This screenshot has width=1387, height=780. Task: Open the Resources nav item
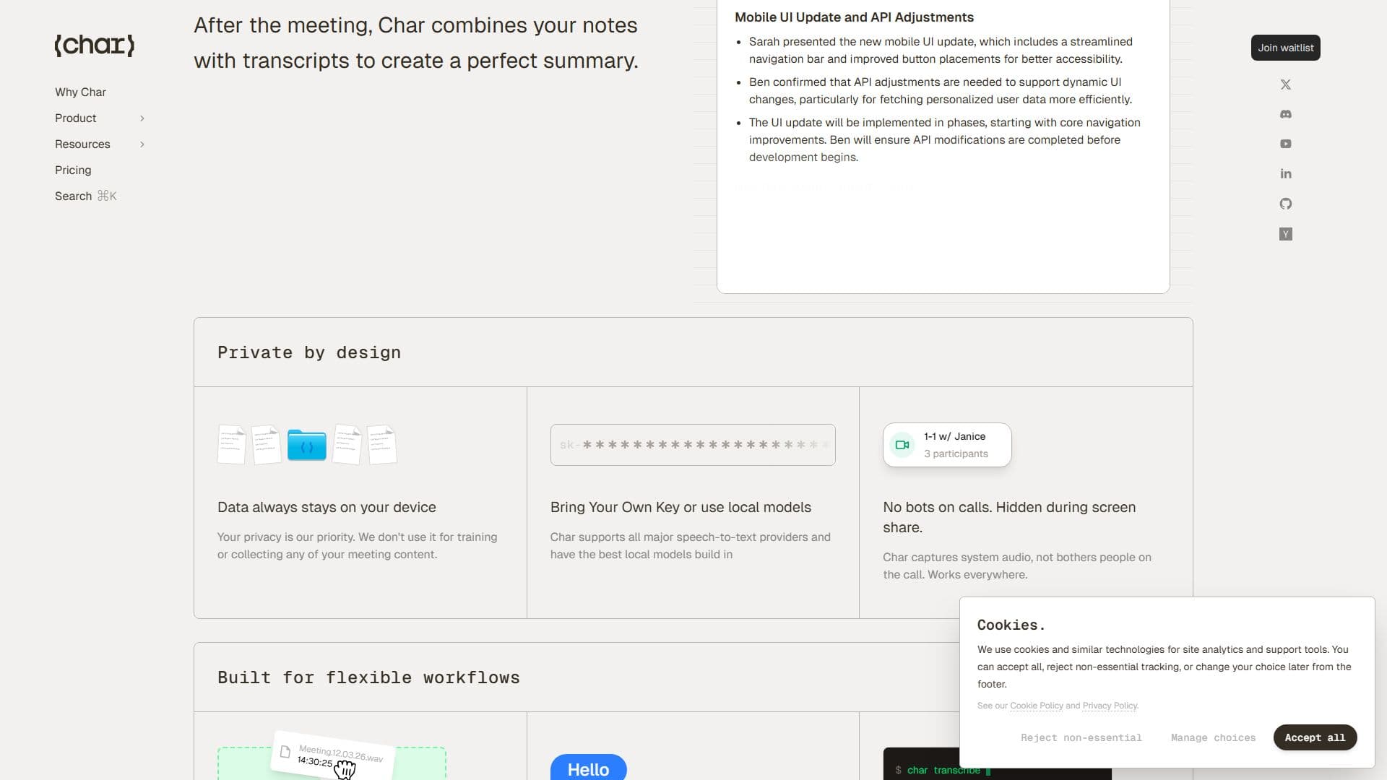click(82, 144)
